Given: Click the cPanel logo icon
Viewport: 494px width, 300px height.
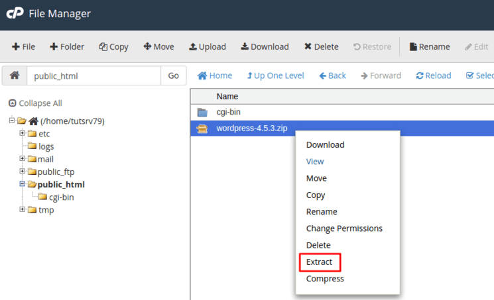Looking at the screenshot, I should (14, 13).
